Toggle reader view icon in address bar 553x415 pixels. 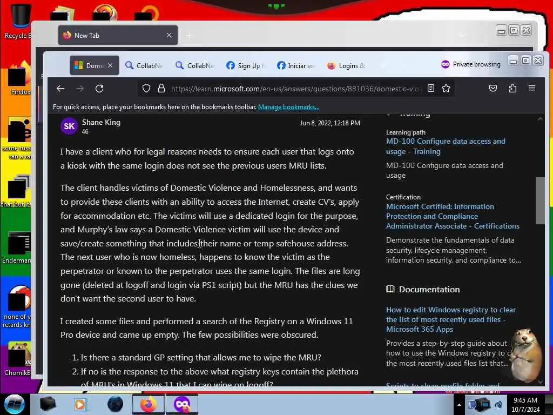click(430, 88)
